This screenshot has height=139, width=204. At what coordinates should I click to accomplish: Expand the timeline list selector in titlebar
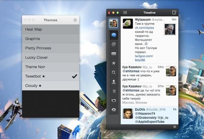click(x=125, y=13)
